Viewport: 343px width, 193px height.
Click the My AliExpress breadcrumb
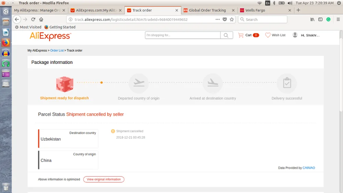pyautogui.click(x=37, y=50)
